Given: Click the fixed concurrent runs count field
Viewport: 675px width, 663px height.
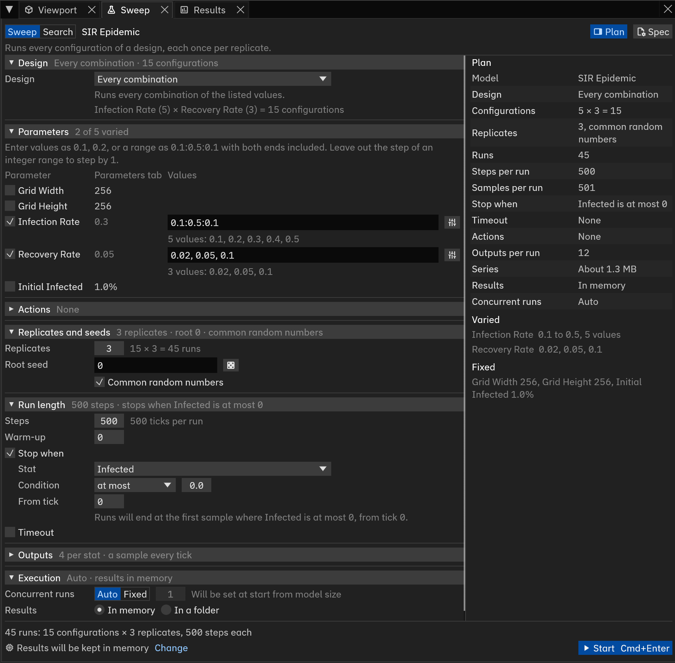Looking at the screenshot, I should pyautogui.click(x=170, y=594).
